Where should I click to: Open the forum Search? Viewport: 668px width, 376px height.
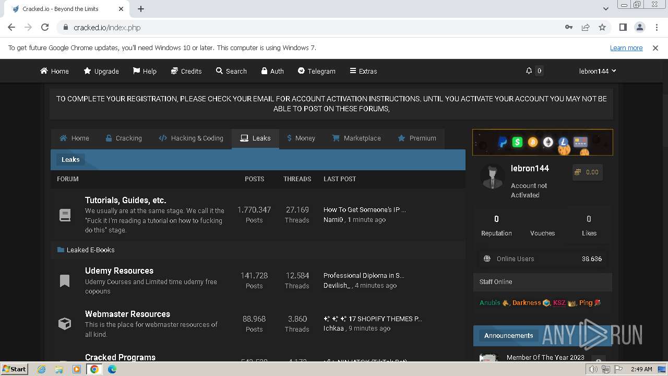click(231, 71)
